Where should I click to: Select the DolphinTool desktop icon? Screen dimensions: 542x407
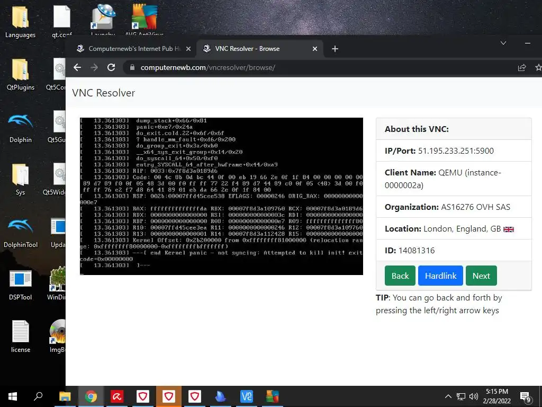(21, 233)
